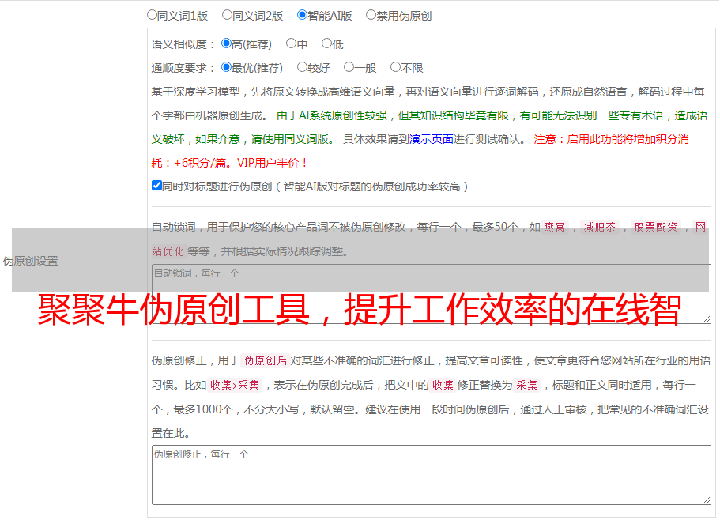The image size is (720, 520).
Task: Click resize handle of 伪原创修正 textarea
Action: pos(707,500)
